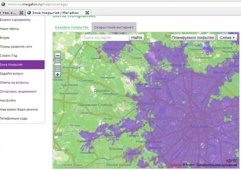Click the 'Москва' label on the map
241x170 pixels.
tap(199, 127)
